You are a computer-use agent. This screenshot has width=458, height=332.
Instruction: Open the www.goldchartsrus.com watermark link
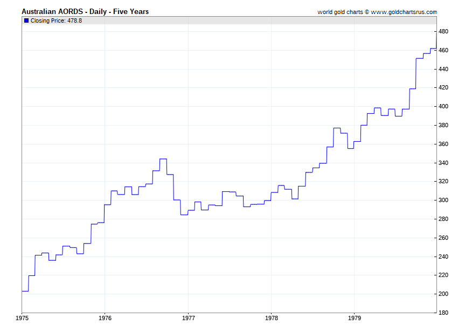pyautogui.click(x=404, y=12)
